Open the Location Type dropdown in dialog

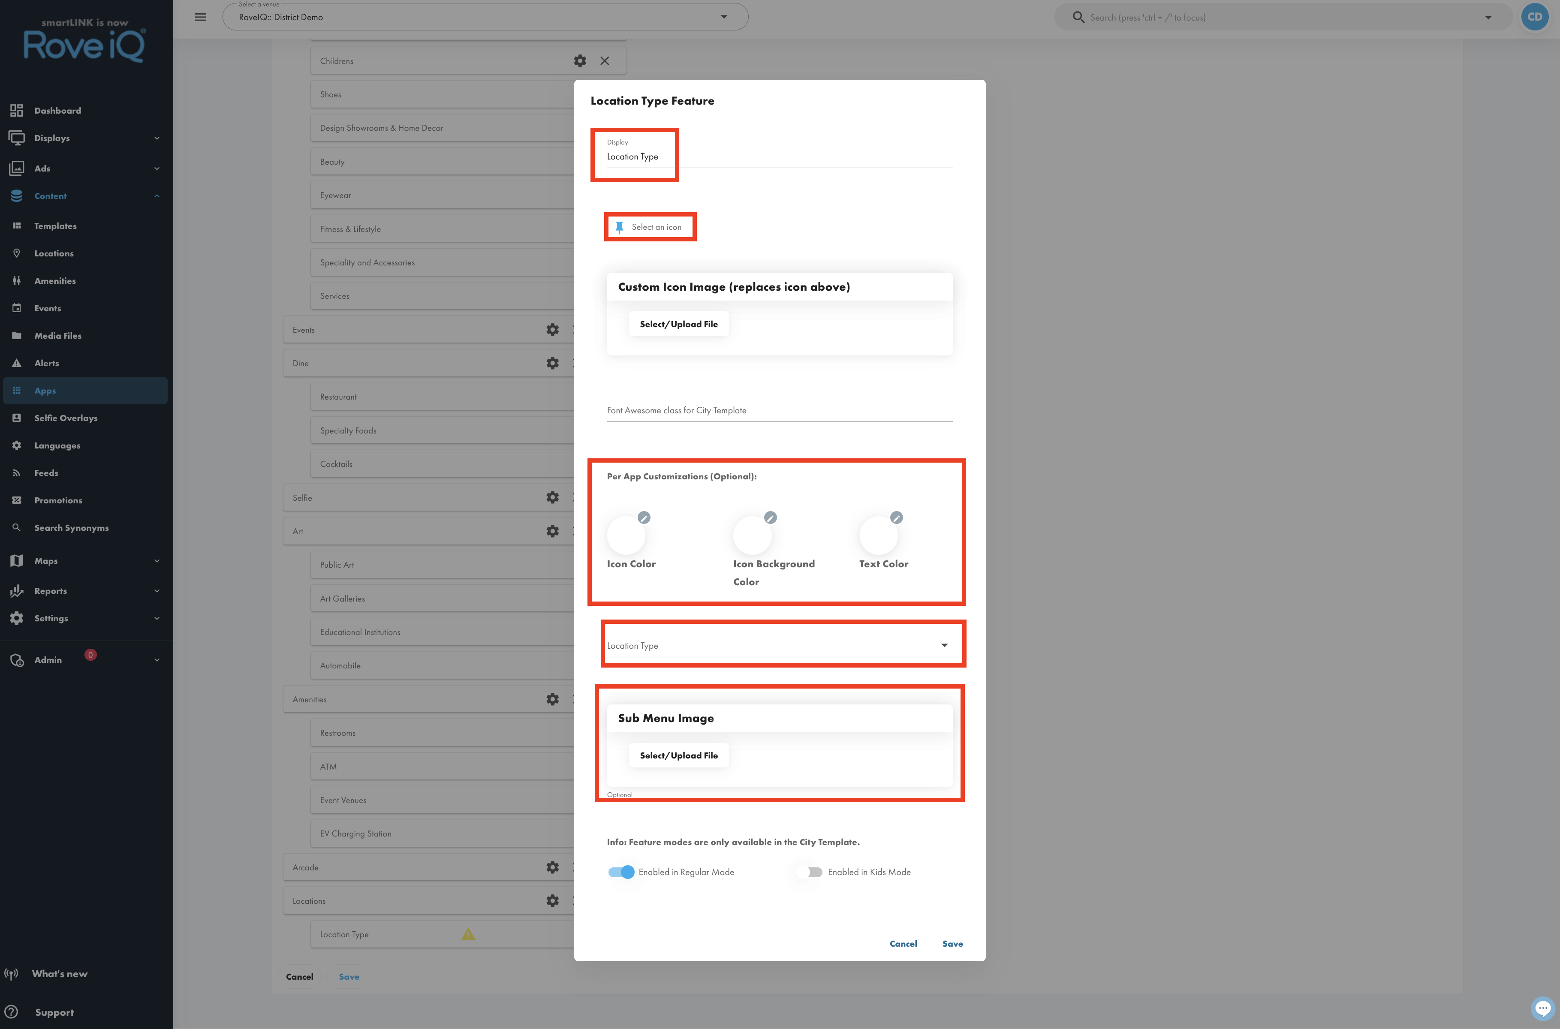coord(779,646)
